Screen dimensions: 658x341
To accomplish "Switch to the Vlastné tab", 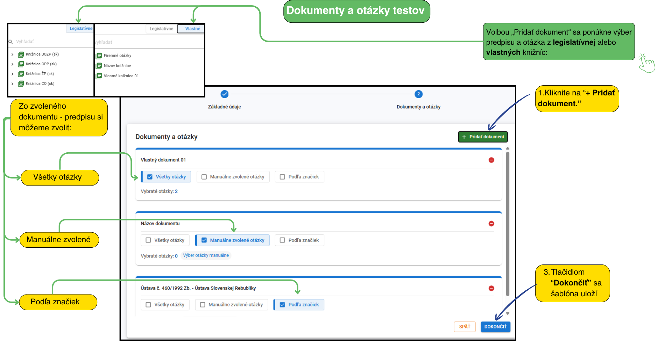I will (192, 29).
